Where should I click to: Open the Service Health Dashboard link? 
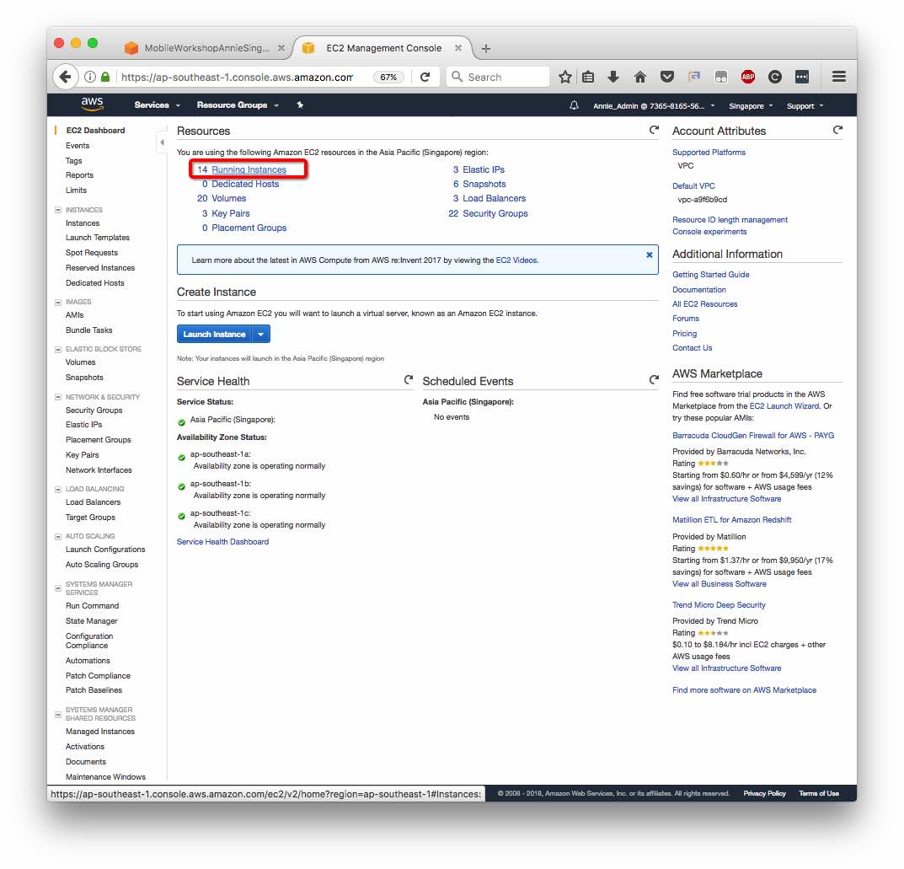pyautogui.click(x=222, y=542)
